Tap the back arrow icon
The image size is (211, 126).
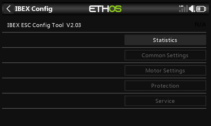coord(8,9)
